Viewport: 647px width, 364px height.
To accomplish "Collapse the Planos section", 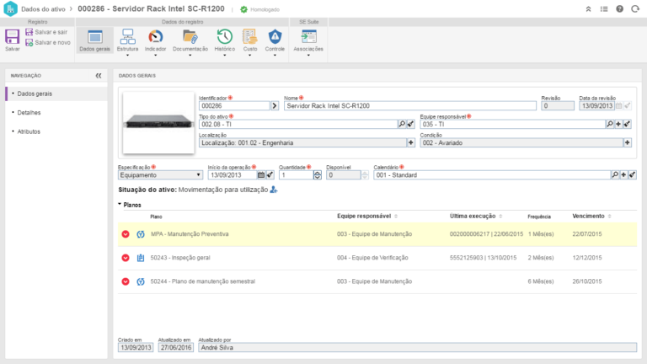I will coord(120,204).
